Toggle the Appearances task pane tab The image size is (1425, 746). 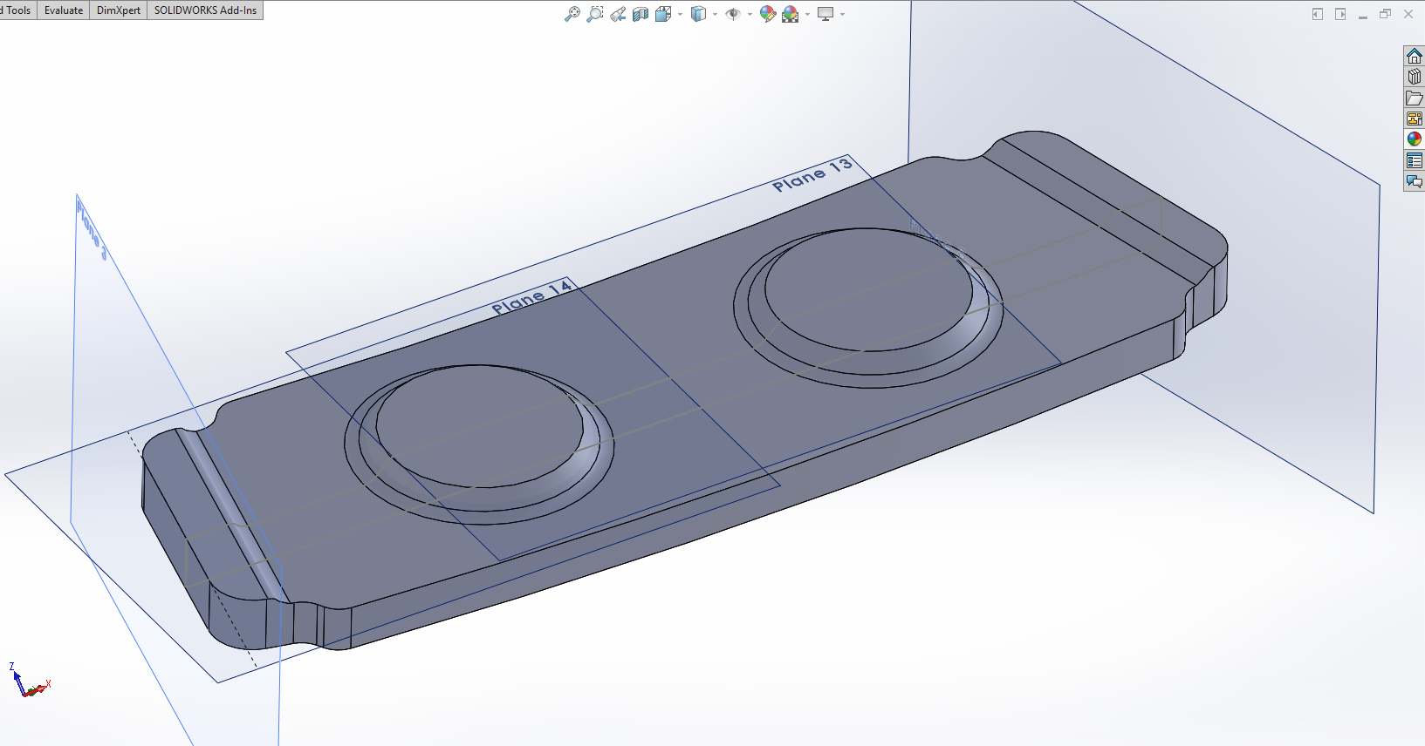[x=1414, y=139]
